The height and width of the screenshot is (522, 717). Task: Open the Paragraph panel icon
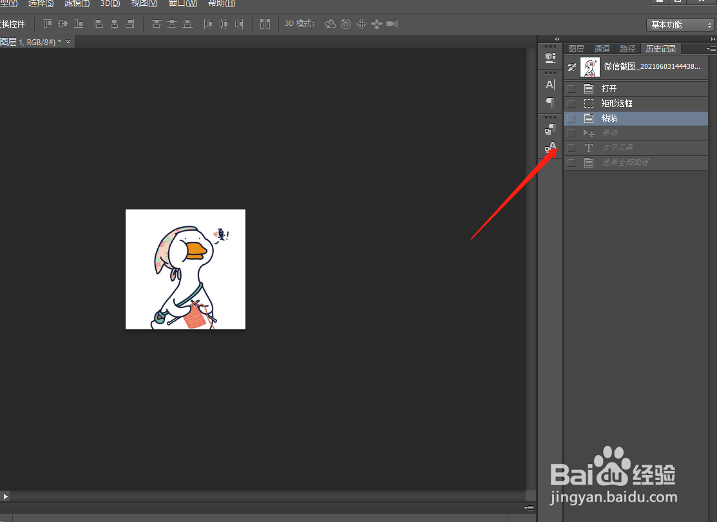point(550,102)
